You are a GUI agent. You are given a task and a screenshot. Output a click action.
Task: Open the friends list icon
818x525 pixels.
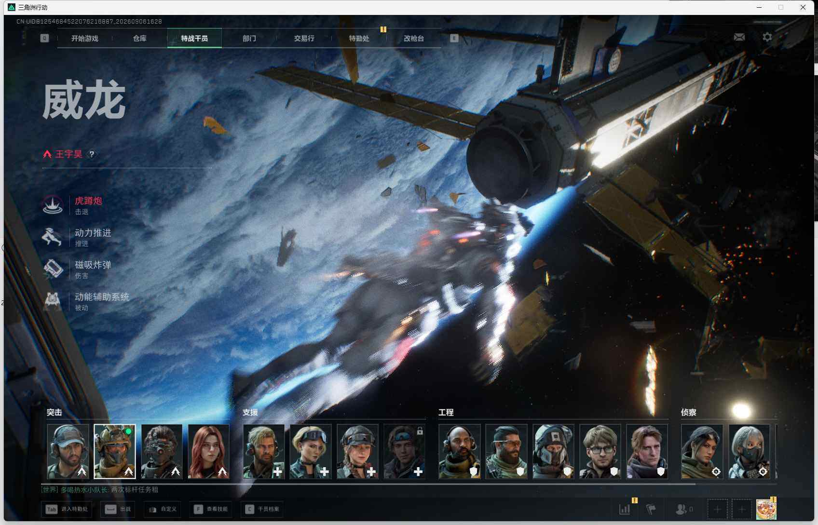[683, 509]
